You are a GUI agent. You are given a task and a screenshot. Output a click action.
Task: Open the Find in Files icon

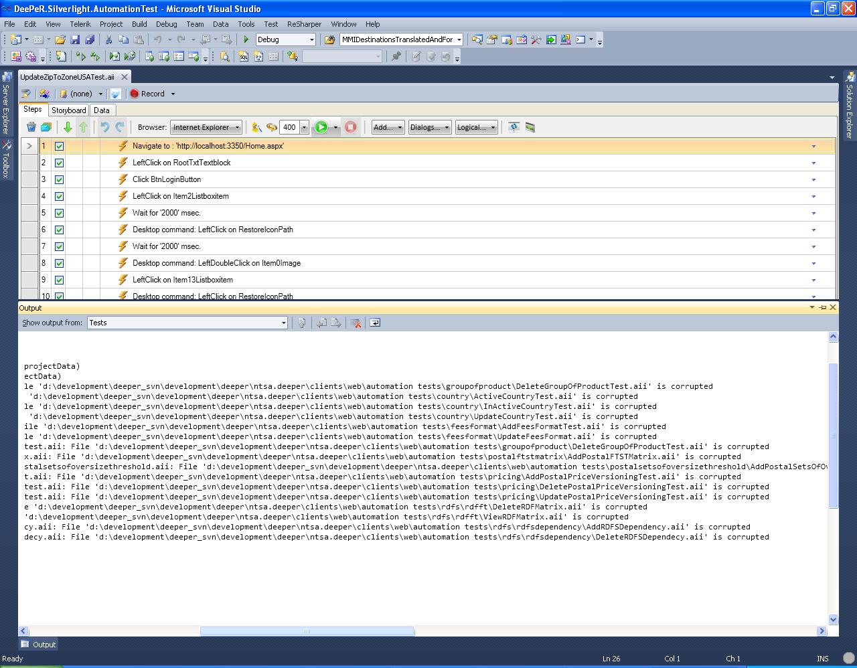(329, 39)
